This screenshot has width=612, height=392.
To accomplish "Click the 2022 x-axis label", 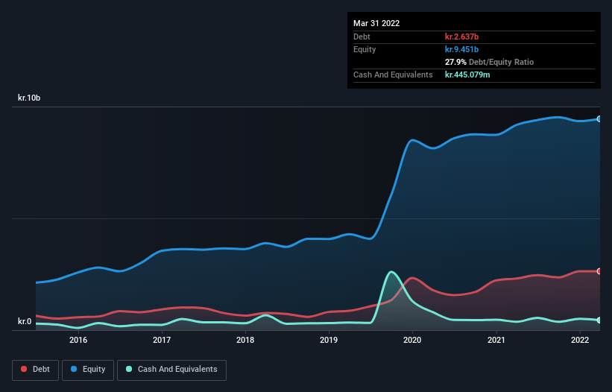I will [580, 340].
